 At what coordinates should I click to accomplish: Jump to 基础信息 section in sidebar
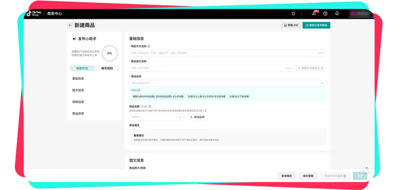pos(78,79)
